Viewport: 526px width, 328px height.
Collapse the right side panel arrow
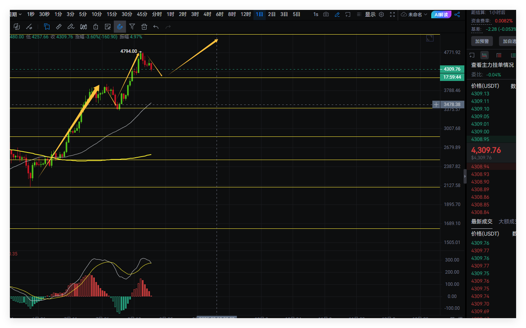(x=465, y=177)
